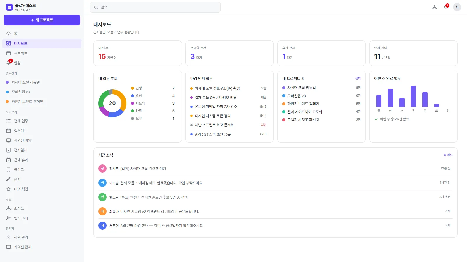Open 직원 관리 menu item
This screenshot has height=262, width=467.
coord(42,237)
